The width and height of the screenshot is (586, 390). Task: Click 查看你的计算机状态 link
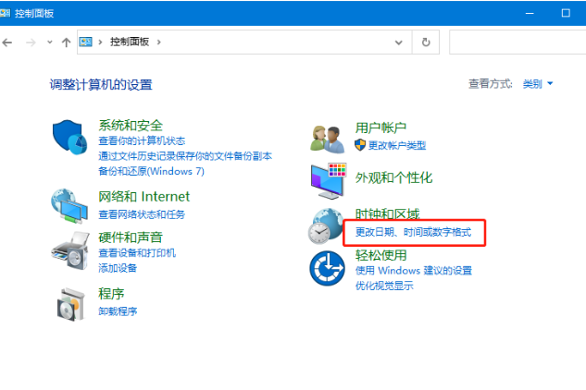click(142, 141)
